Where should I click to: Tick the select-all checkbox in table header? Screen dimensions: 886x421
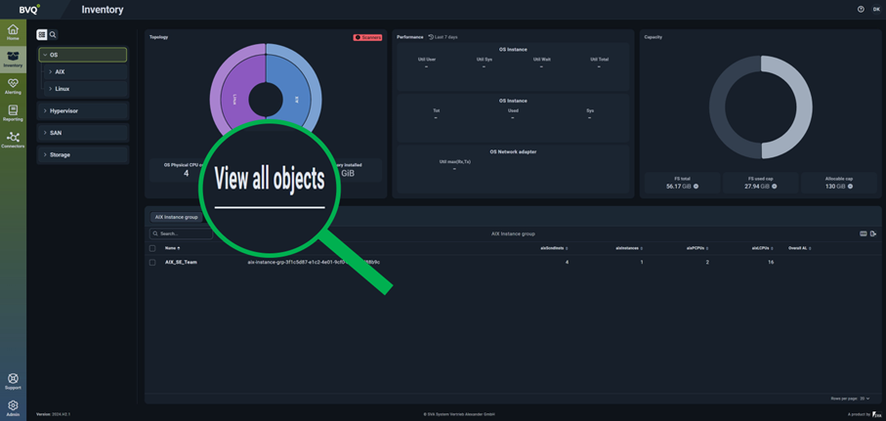click(x=152, y=248)
